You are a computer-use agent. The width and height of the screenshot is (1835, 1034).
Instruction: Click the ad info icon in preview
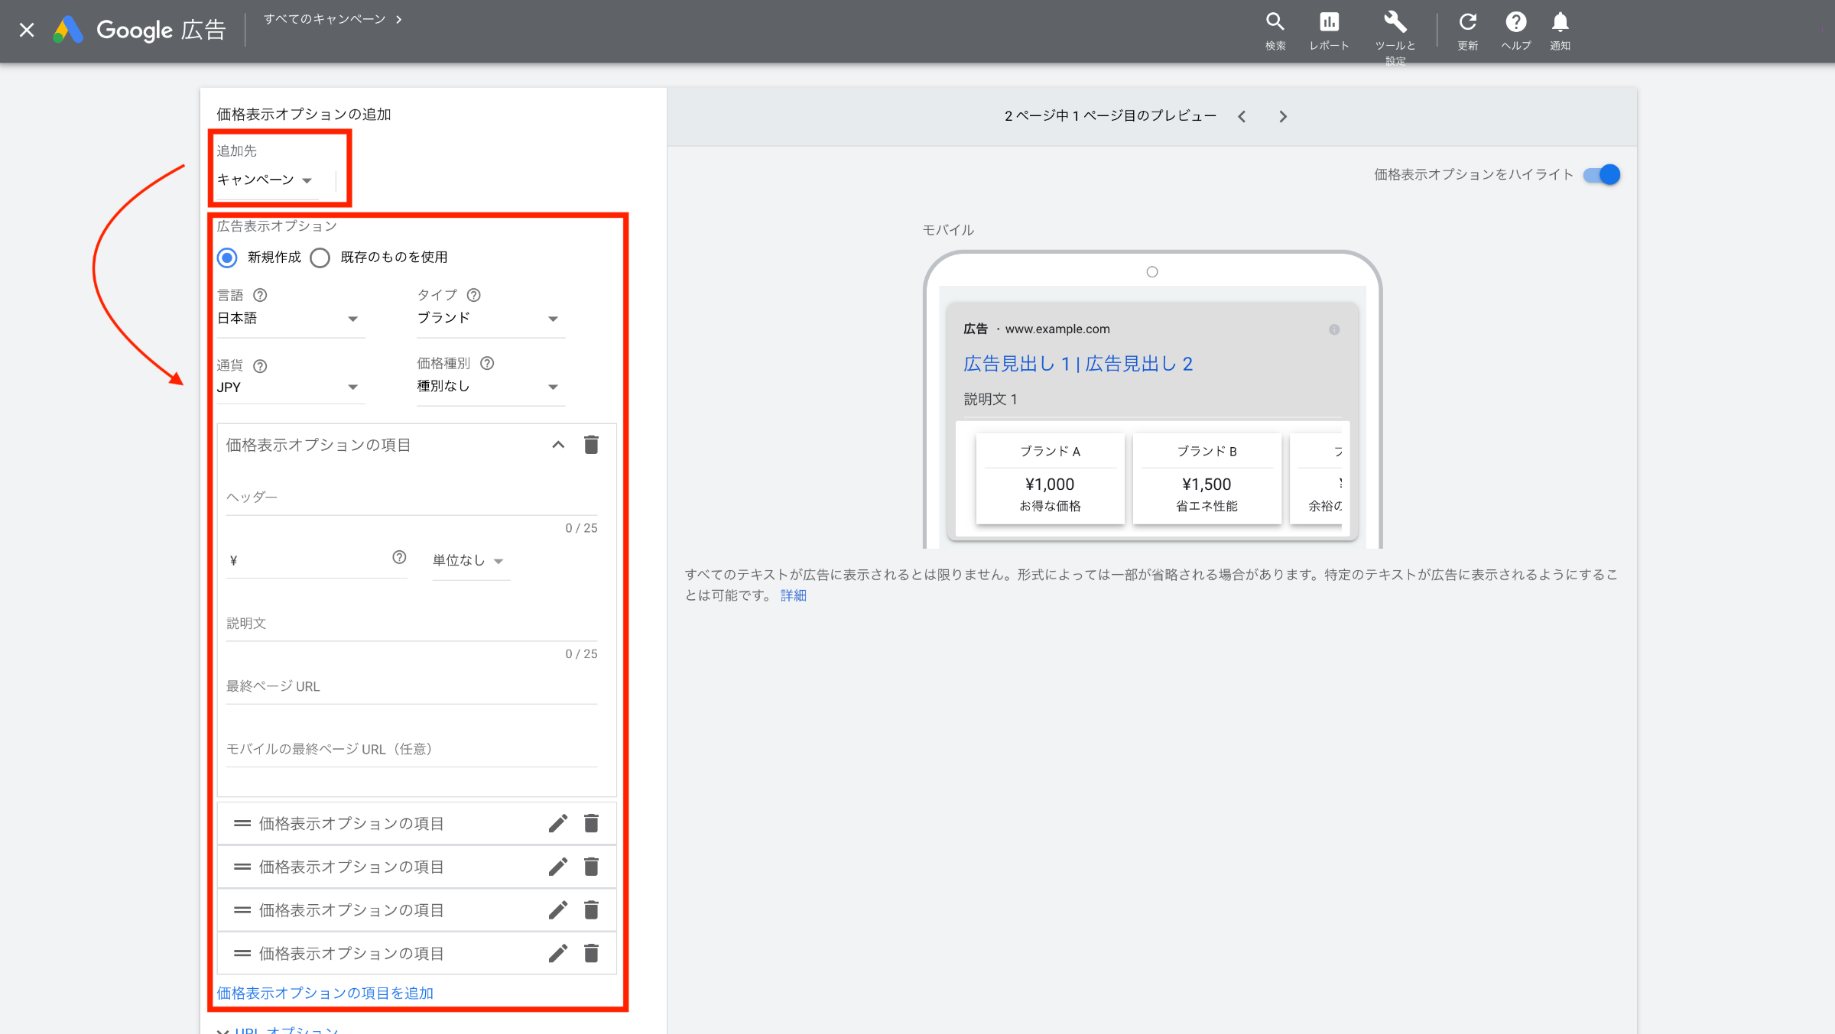click(1334, 329)
